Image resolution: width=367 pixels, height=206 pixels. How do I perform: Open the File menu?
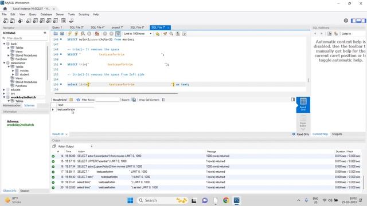pyautogui.click(x=4, y=14)
